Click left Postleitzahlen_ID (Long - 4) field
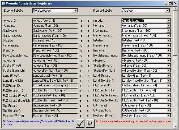Screen dimensions: 179x130 (x=55, y=85)
